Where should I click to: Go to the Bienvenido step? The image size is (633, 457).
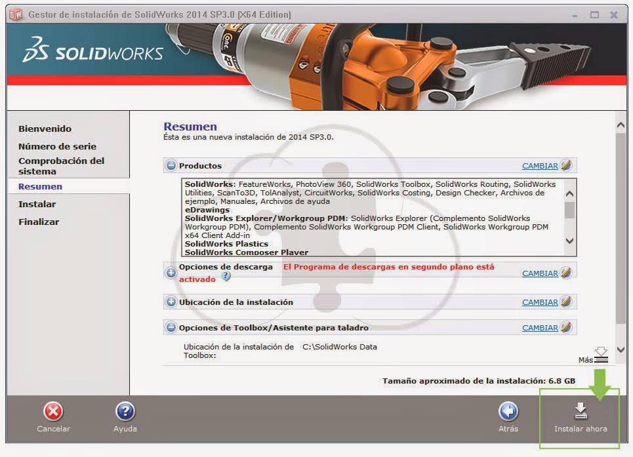click(45, 129)
